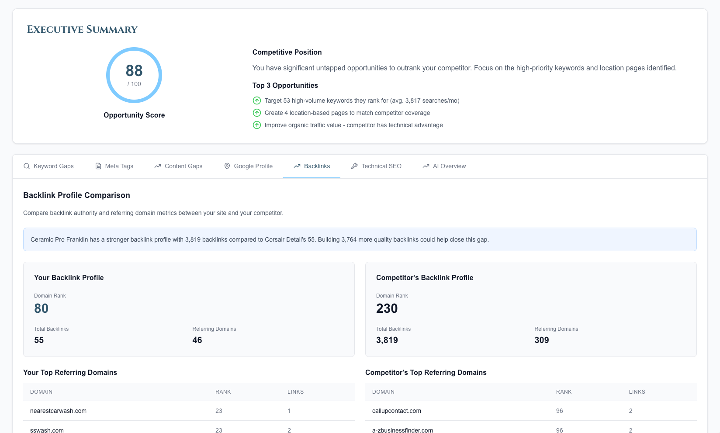
Task: Click the Rank column header in your domains
Action: pos(223,392)
